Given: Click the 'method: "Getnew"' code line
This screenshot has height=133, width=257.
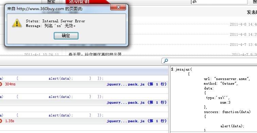Looking at the screenshot, I should tap(221, 83).
